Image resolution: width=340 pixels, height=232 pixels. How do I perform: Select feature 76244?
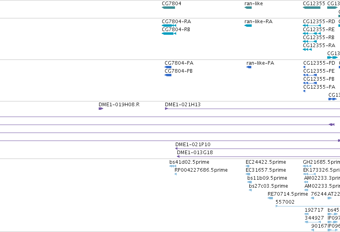click(x=312, y=198)
